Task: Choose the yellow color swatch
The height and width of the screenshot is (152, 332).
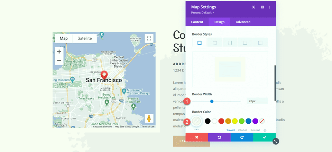Action: [x=235, y=121]
